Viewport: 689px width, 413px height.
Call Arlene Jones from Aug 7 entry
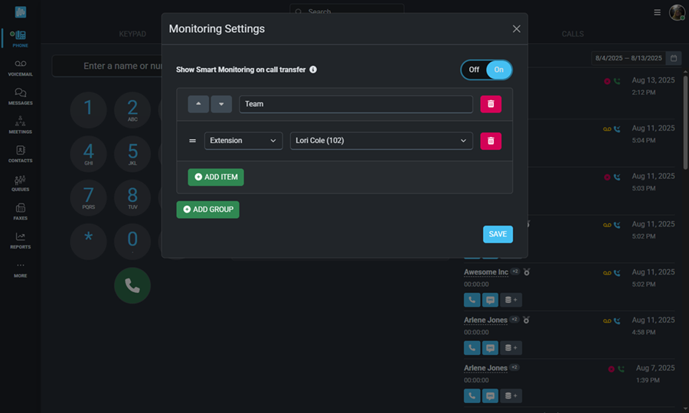pos(472,396)
